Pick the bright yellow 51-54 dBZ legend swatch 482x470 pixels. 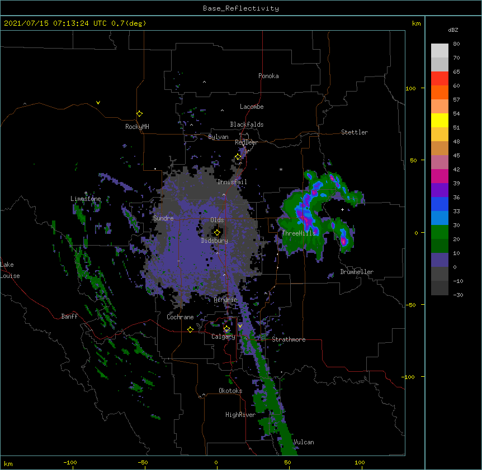coord(440,120)
